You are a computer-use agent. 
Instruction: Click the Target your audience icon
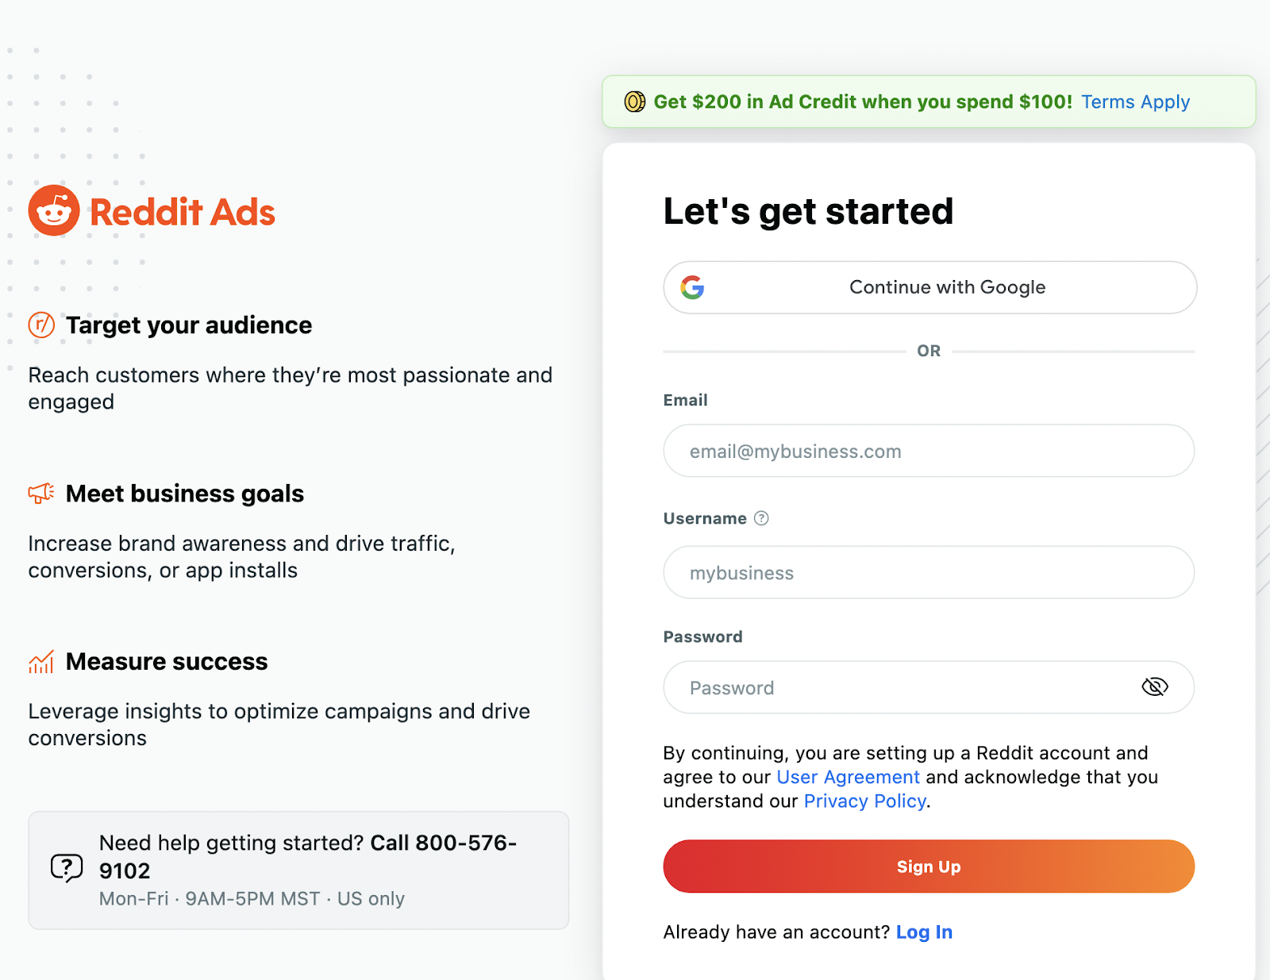[41, 325]
